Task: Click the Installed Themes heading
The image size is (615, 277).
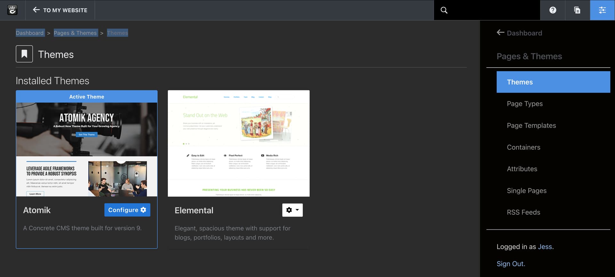Action: (x=53, y=81)
